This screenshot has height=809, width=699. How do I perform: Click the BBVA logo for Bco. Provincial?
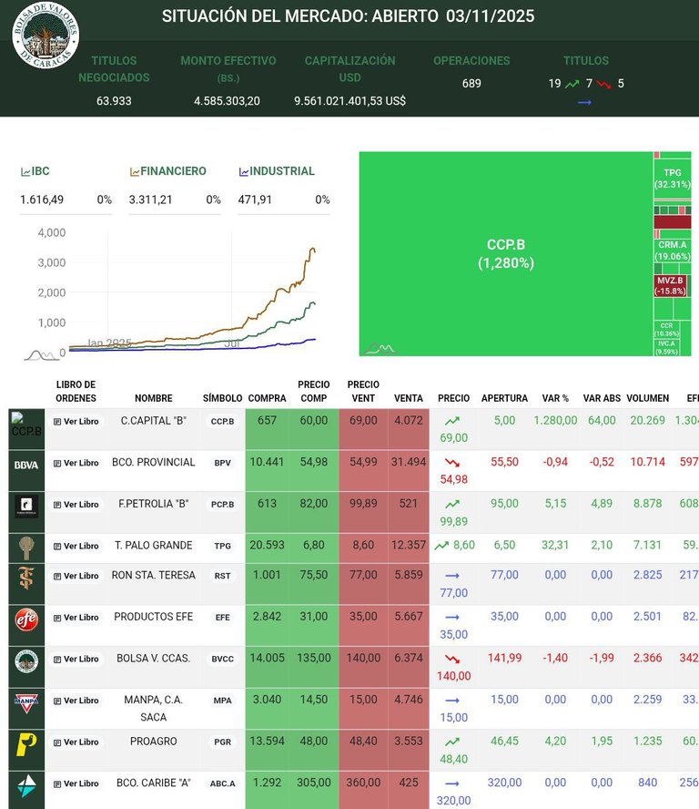tap(26, 465)
